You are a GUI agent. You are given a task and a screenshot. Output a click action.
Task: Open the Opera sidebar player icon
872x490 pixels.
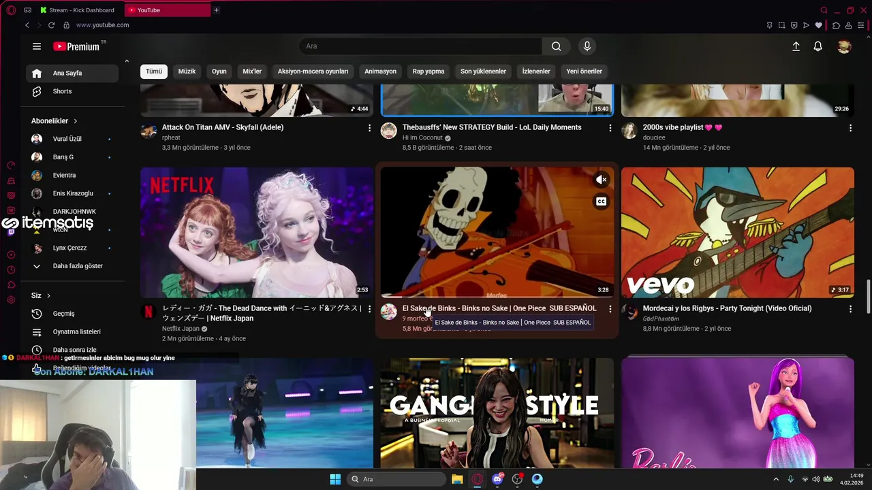(11, 255)
